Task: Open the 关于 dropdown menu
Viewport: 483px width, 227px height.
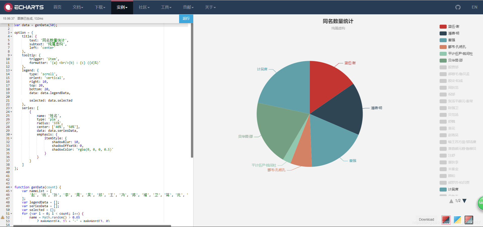Action: pos(210,7)
